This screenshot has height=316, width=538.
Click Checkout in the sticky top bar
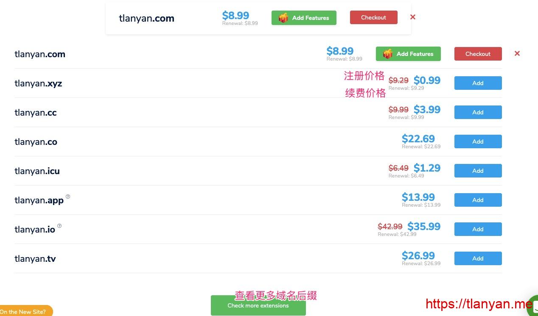[373, 18]
